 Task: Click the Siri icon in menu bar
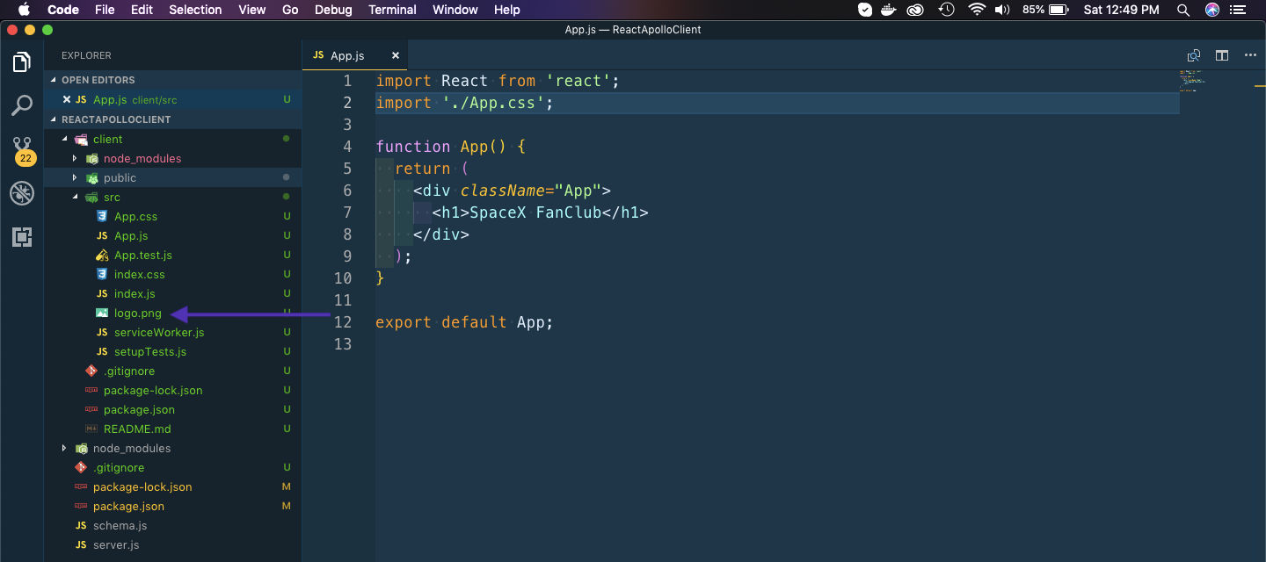(x=1213, y=10)
